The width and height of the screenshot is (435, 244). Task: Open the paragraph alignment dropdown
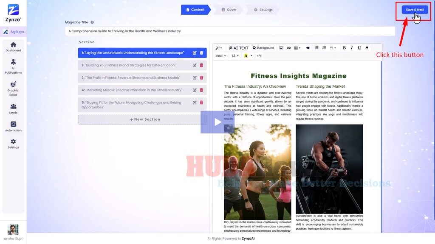click(333, 48)
